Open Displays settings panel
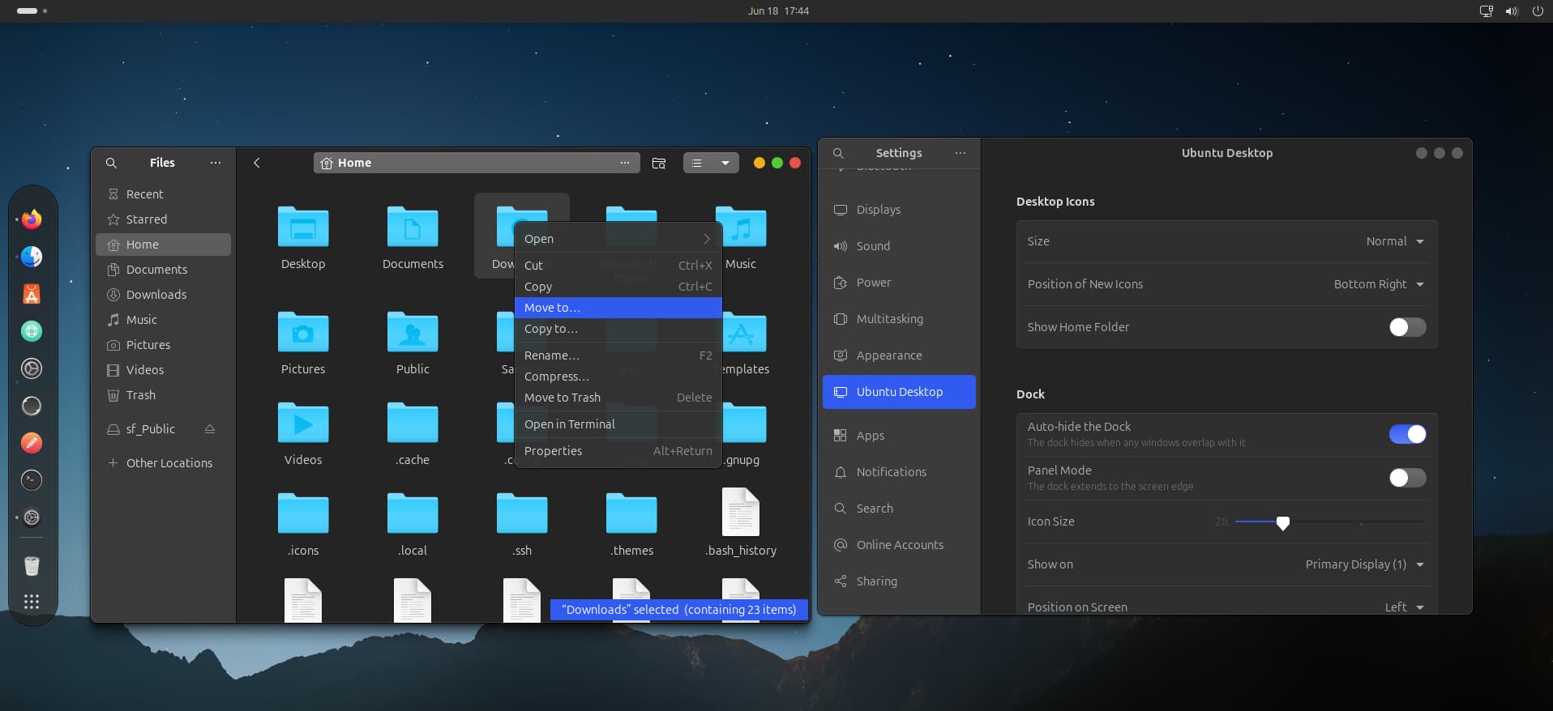The image size is (1553, 711). click(899, 210)
